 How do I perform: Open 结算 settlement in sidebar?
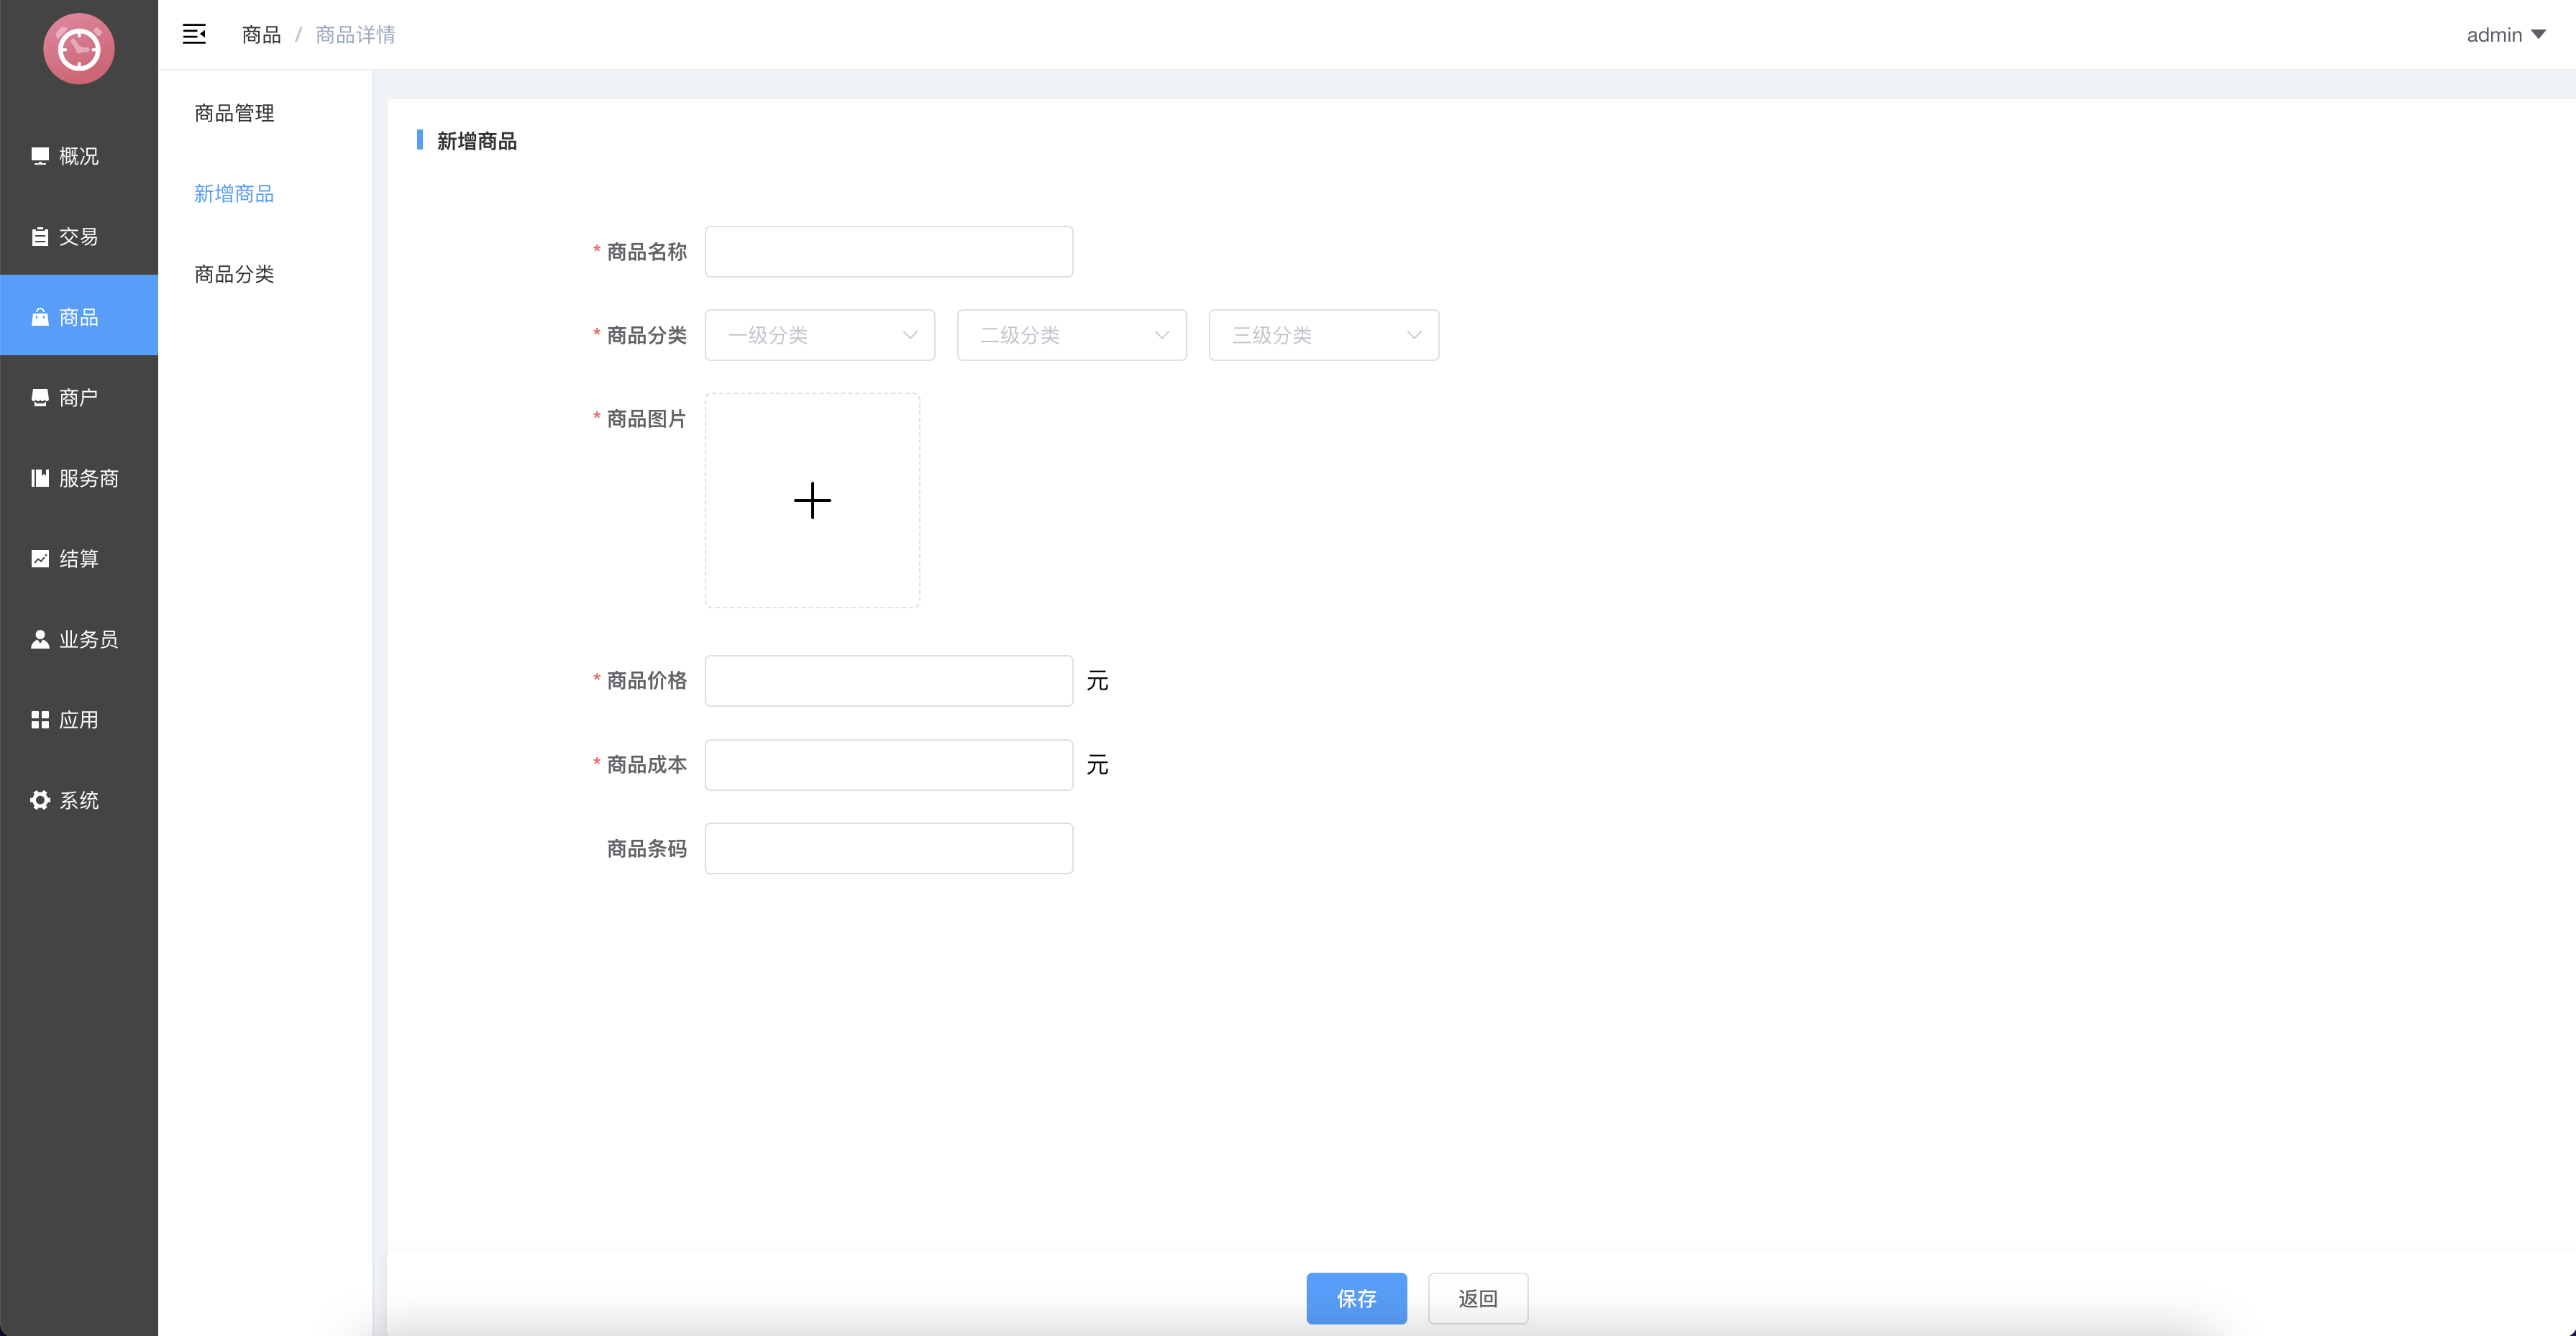(x=78, y=559)
